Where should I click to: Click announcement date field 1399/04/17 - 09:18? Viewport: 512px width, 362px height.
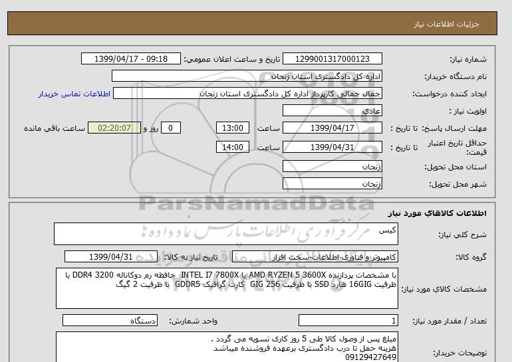point(130,59)
